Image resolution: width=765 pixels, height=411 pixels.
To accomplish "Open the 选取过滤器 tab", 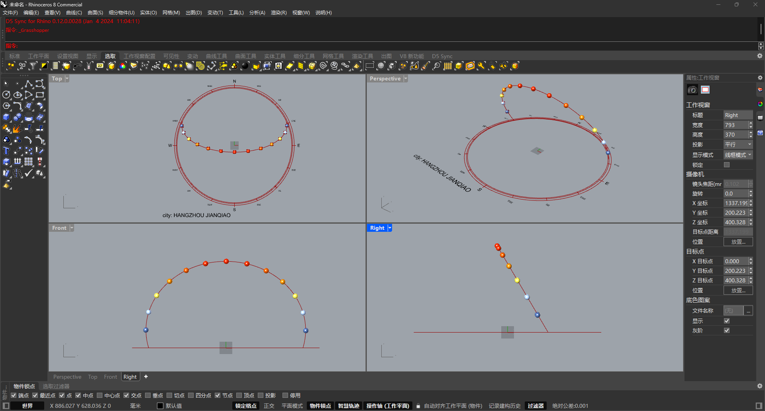I will click(x=56, y=386).
